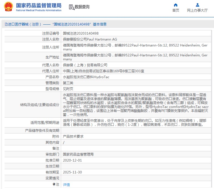Click the intended use description text
The height and width of the screenshot is (189, 214).
coord(135,123)
